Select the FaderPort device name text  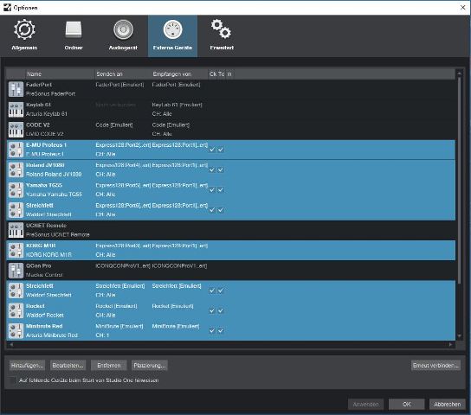point(39,85)
